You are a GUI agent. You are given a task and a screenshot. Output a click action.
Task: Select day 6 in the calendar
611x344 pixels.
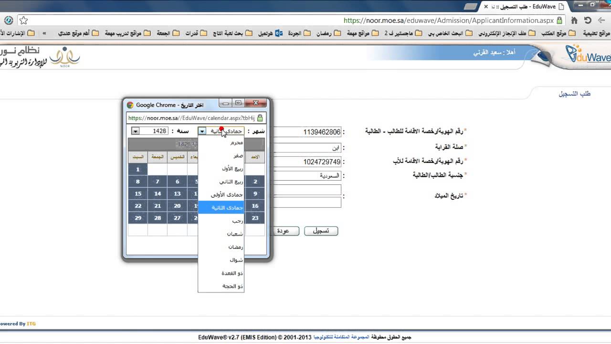click(x=177, y=182)
